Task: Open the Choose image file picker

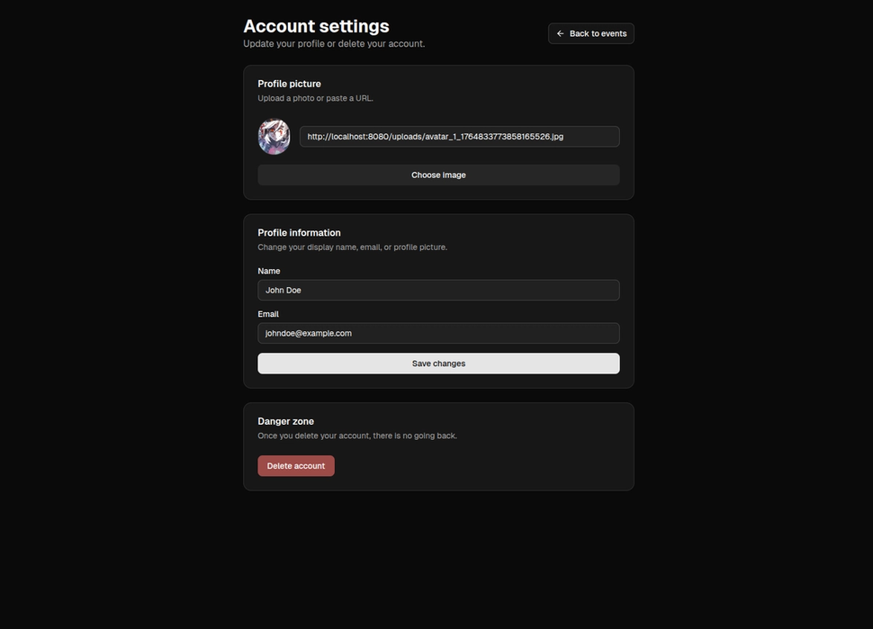Action: coord(438,175)
